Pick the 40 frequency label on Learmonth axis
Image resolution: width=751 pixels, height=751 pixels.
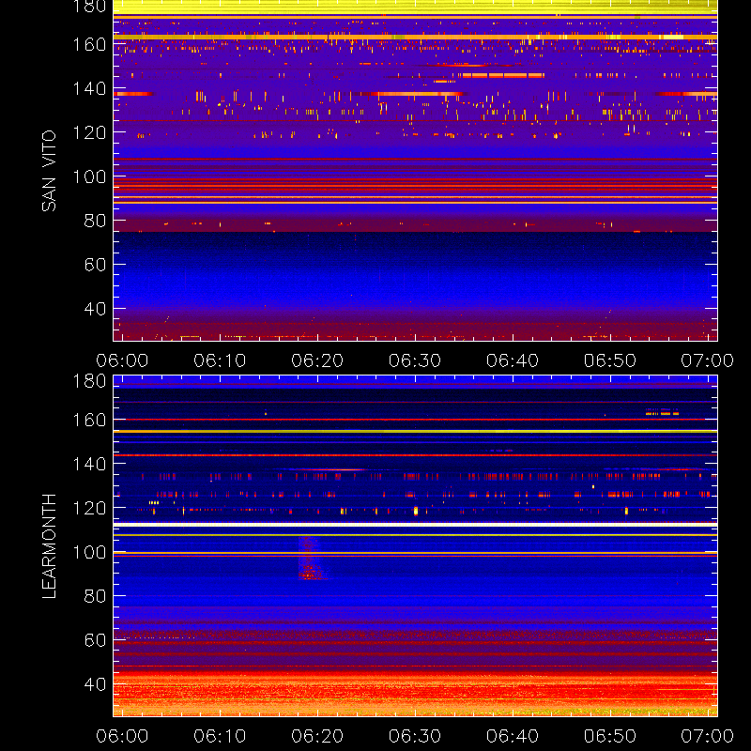(96, 684)
